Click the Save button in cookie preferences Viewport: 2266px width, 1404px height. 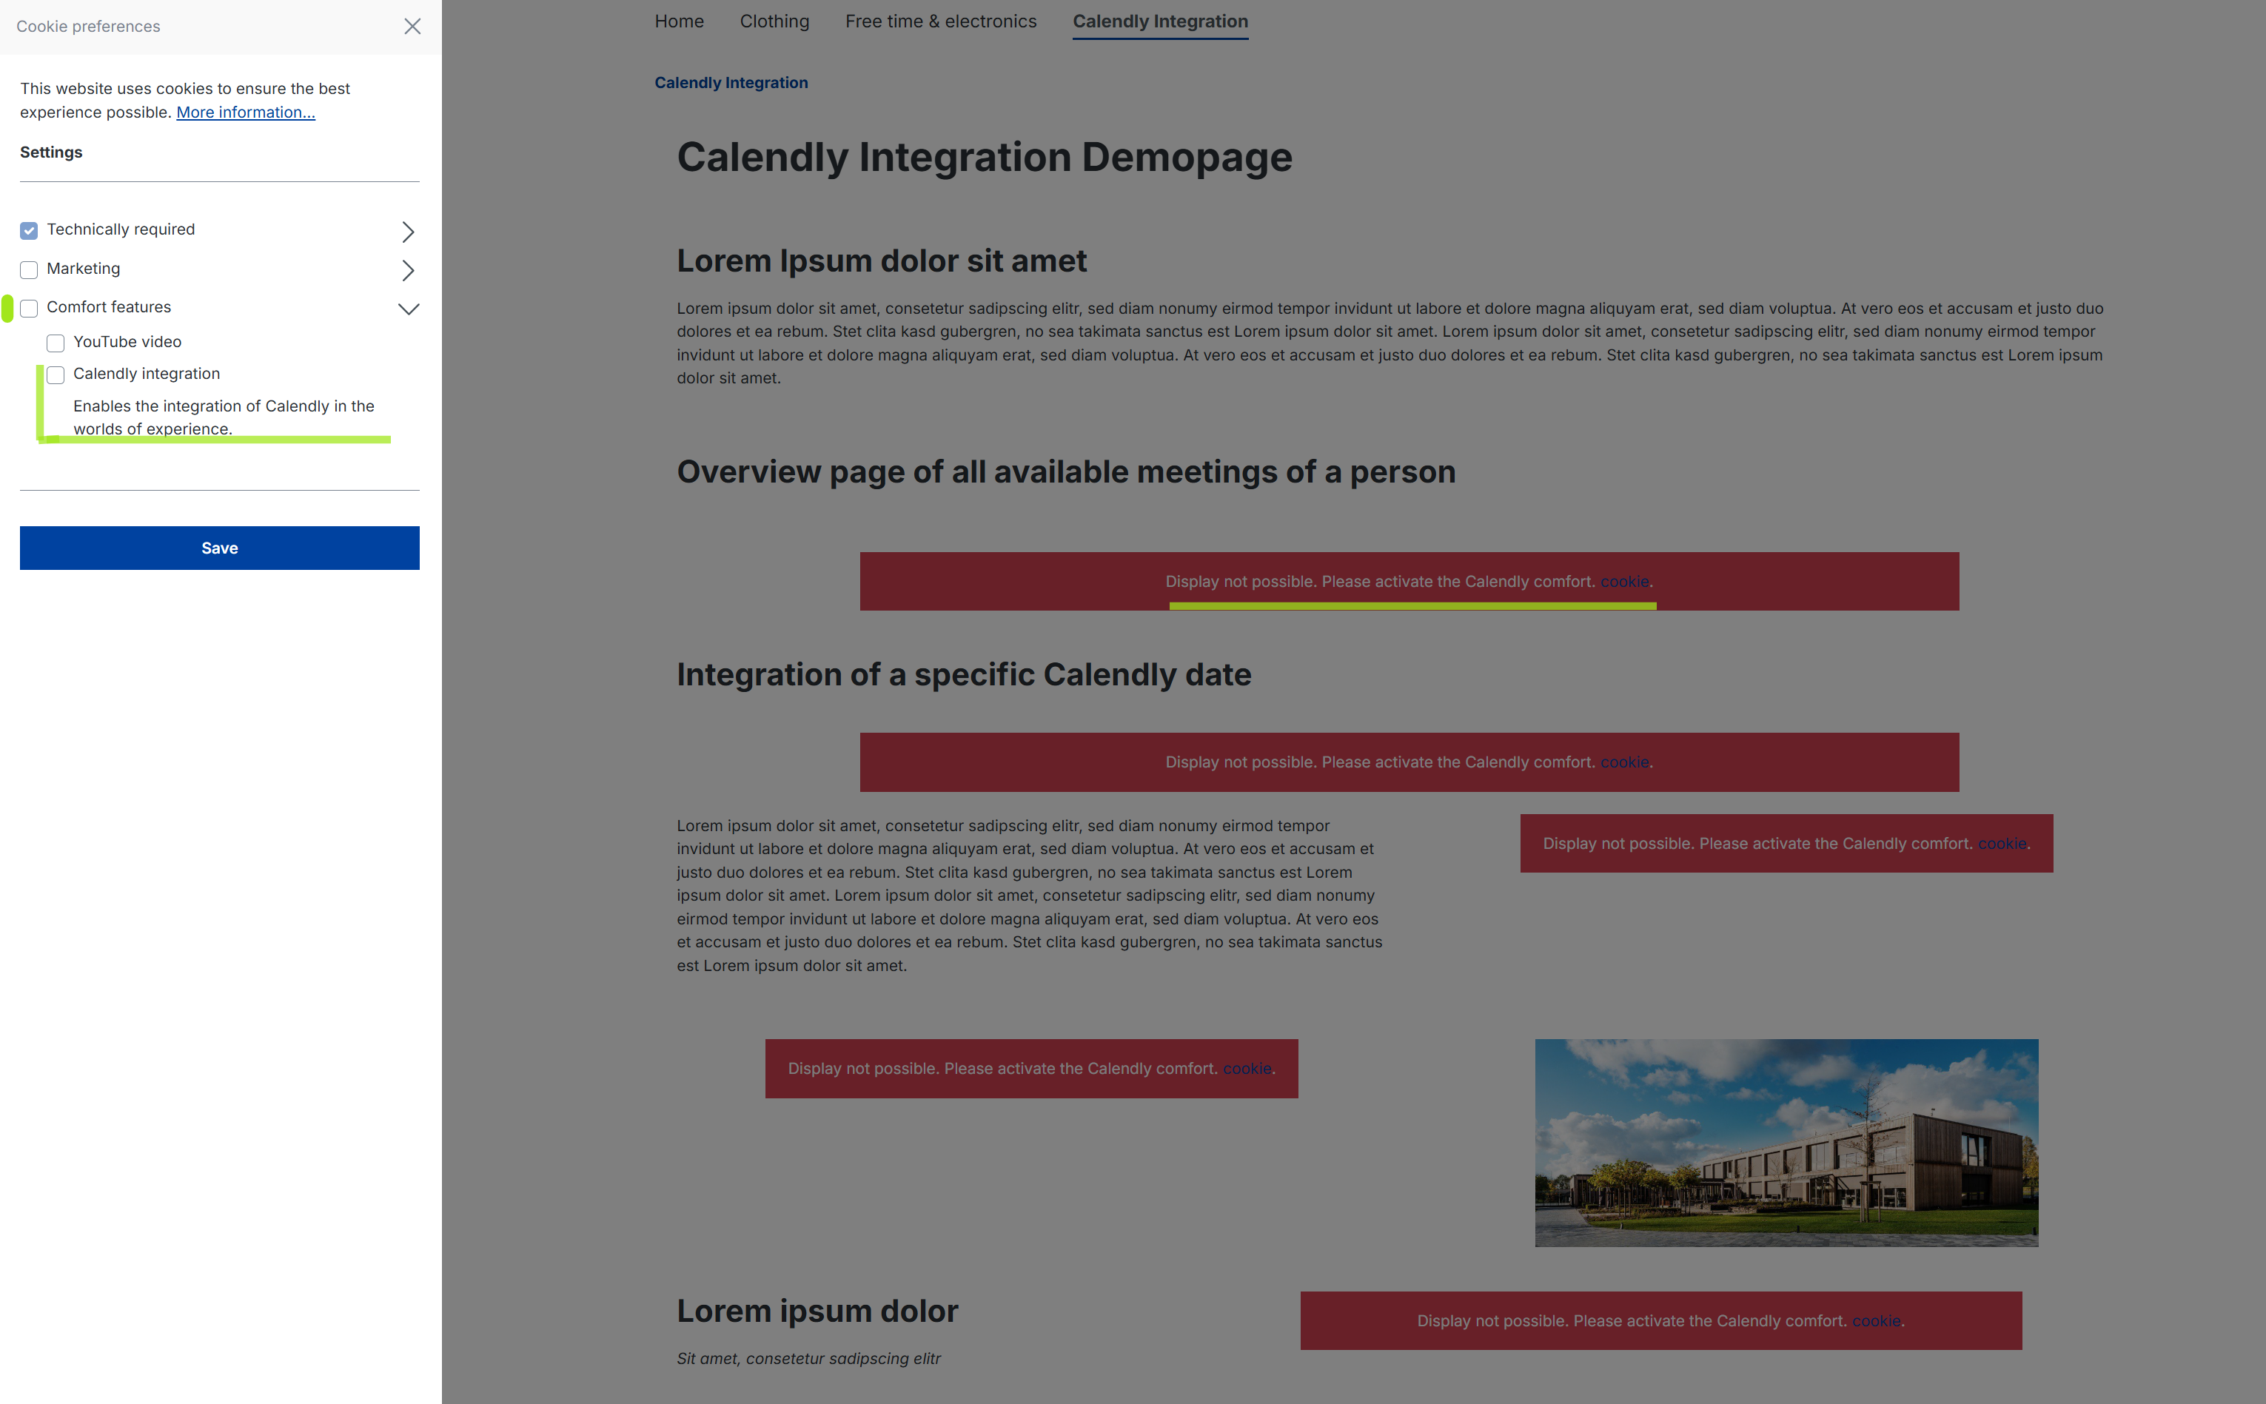pyautogui.click(x=218, y=547)
